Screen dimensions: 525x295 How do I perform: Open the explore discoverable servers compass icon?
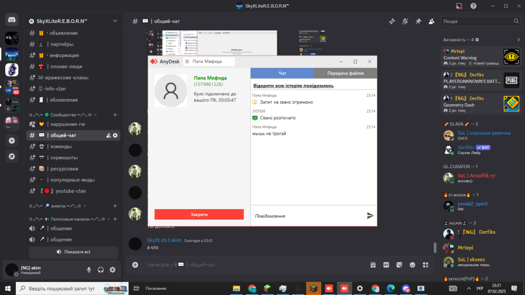point(12,156)
